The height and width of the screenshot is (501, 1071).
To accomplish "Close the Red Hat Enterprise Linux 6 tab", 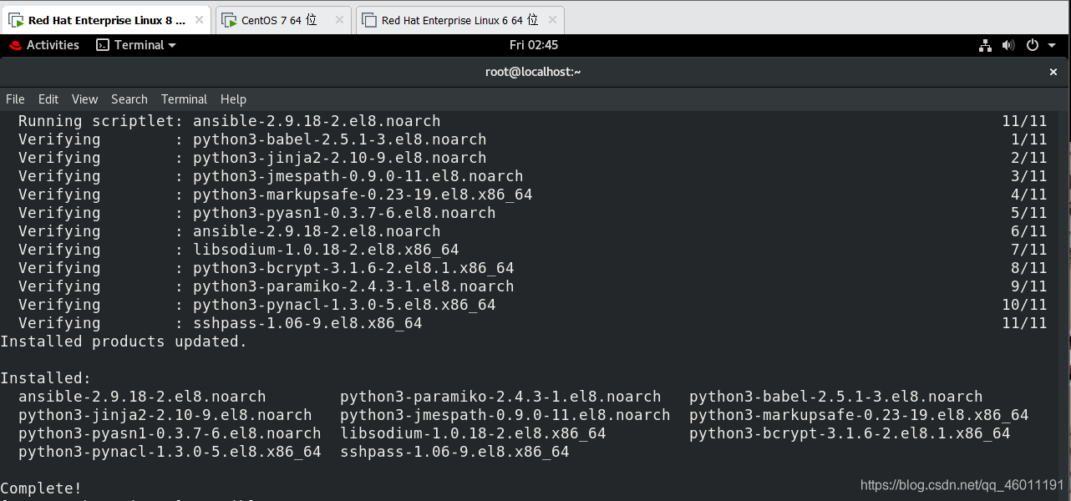I will click(x=551, y=20).
